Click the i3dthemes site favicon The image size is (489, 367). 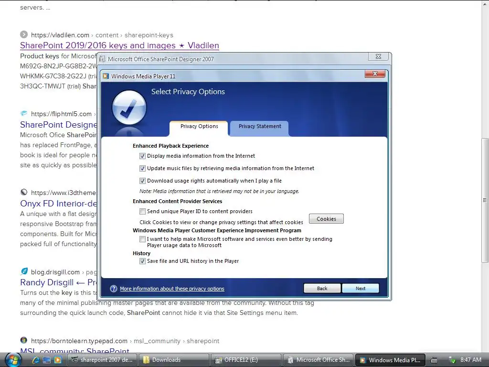[24, 192]
